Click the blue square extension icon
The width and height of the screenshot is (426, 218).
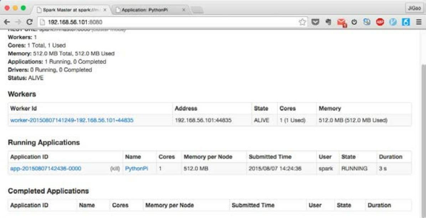(406, 22)
